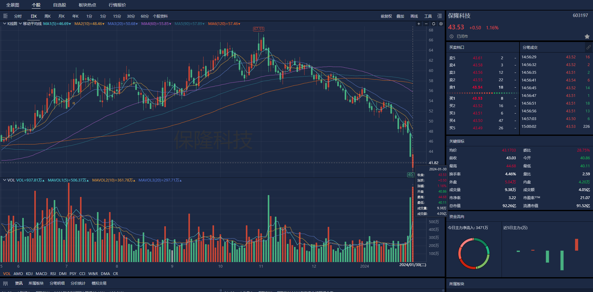Expand the 移动平均线 indicator dropdown
This screenshot has width=593, height=292.
click(30, 24)
